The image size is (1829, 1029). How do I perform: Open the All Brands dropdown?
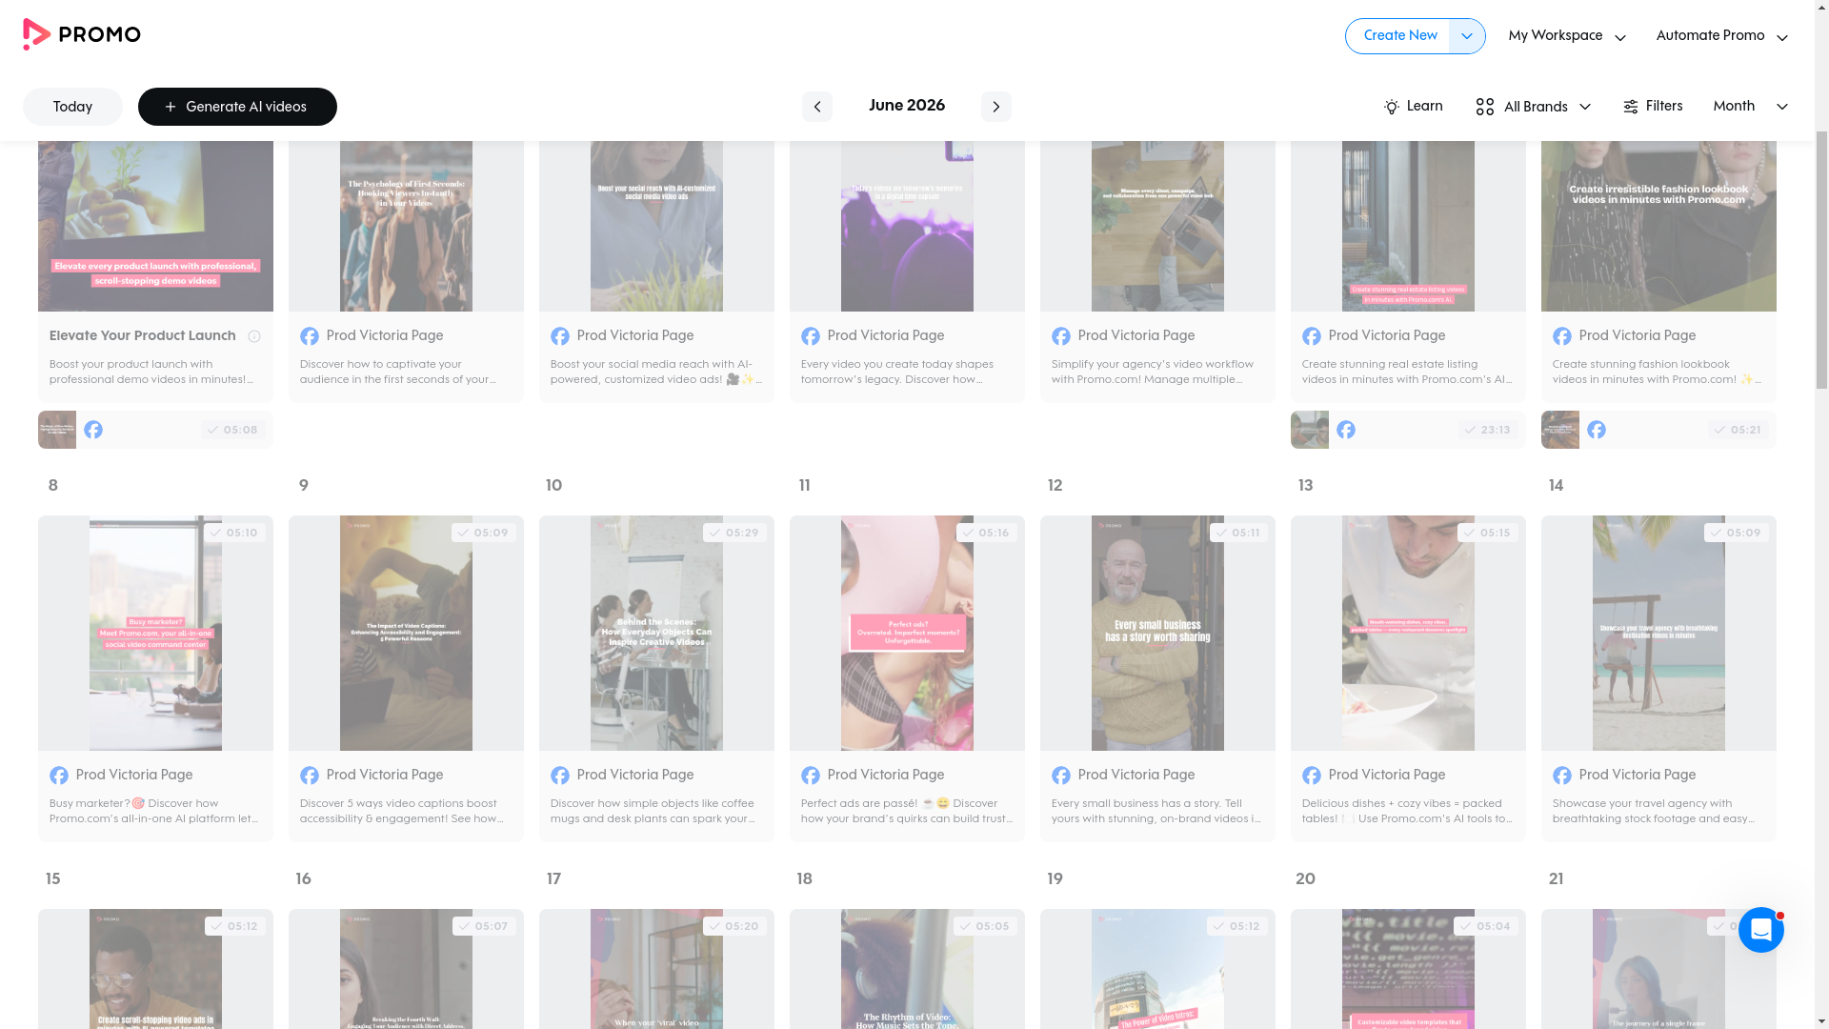(1534, 107)
